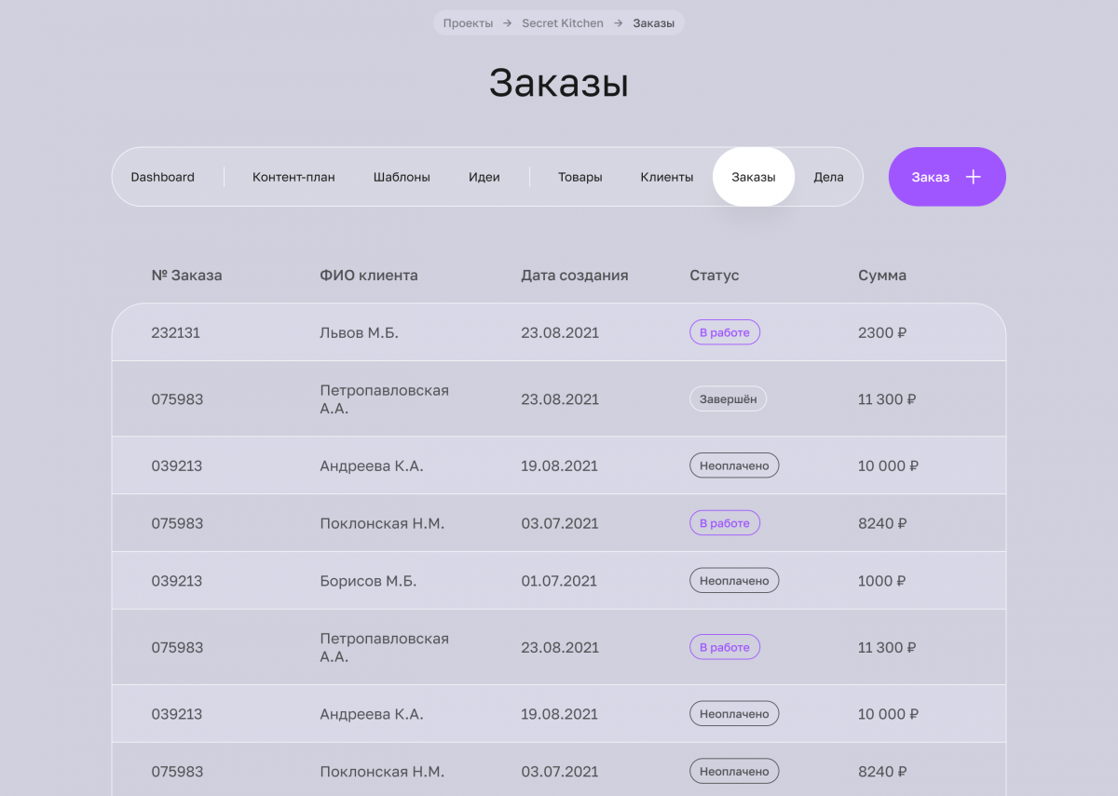The width and height of the screenshot is (1118, 796).
Task: Click the Завершён status badge
Action: 728,399
